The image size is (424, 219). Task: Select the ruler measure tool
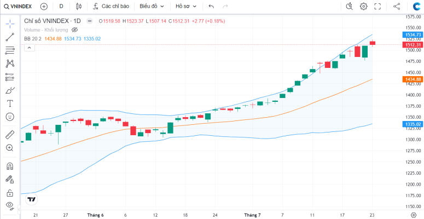click(x=10, y=135)
